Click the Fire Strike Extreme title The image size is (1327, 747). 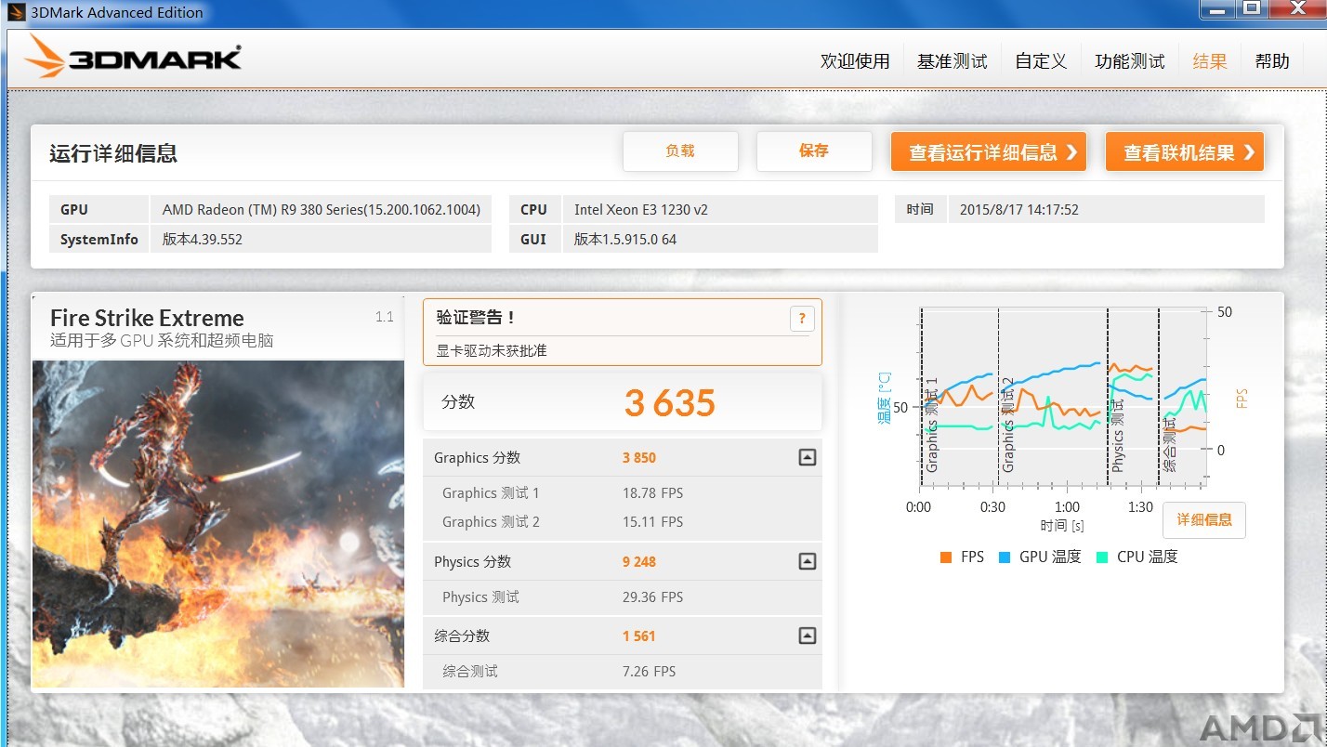pyautogui.click(x=147, y=318)
